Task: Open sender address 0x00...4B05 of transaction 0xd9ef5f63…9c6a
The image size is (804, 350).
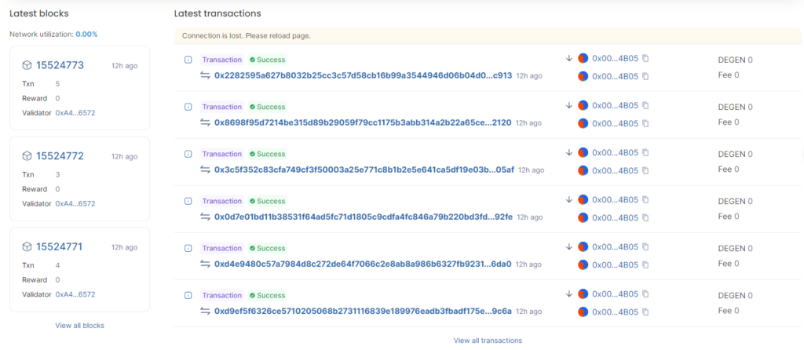Action: pyautogui.click(x=616, y=294)
